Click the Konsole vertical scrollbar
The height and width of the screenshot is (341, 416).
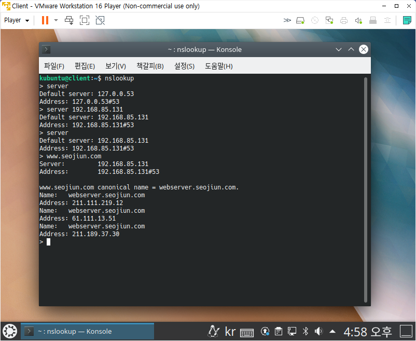tap(366, 190)
